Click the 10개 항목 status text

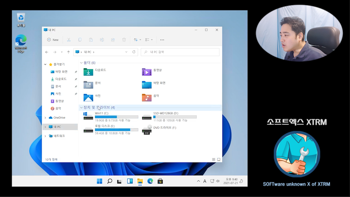pyautogui.click(x=51, y=160)
